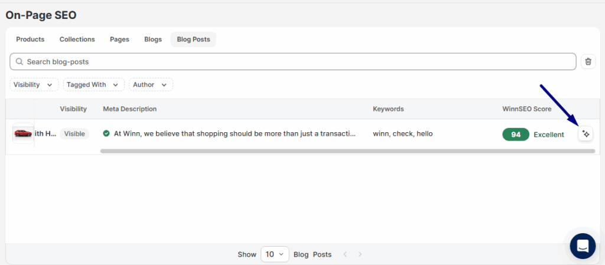Click the WinnSEO Score column header

pyautogui.click(x=526, y=109)
